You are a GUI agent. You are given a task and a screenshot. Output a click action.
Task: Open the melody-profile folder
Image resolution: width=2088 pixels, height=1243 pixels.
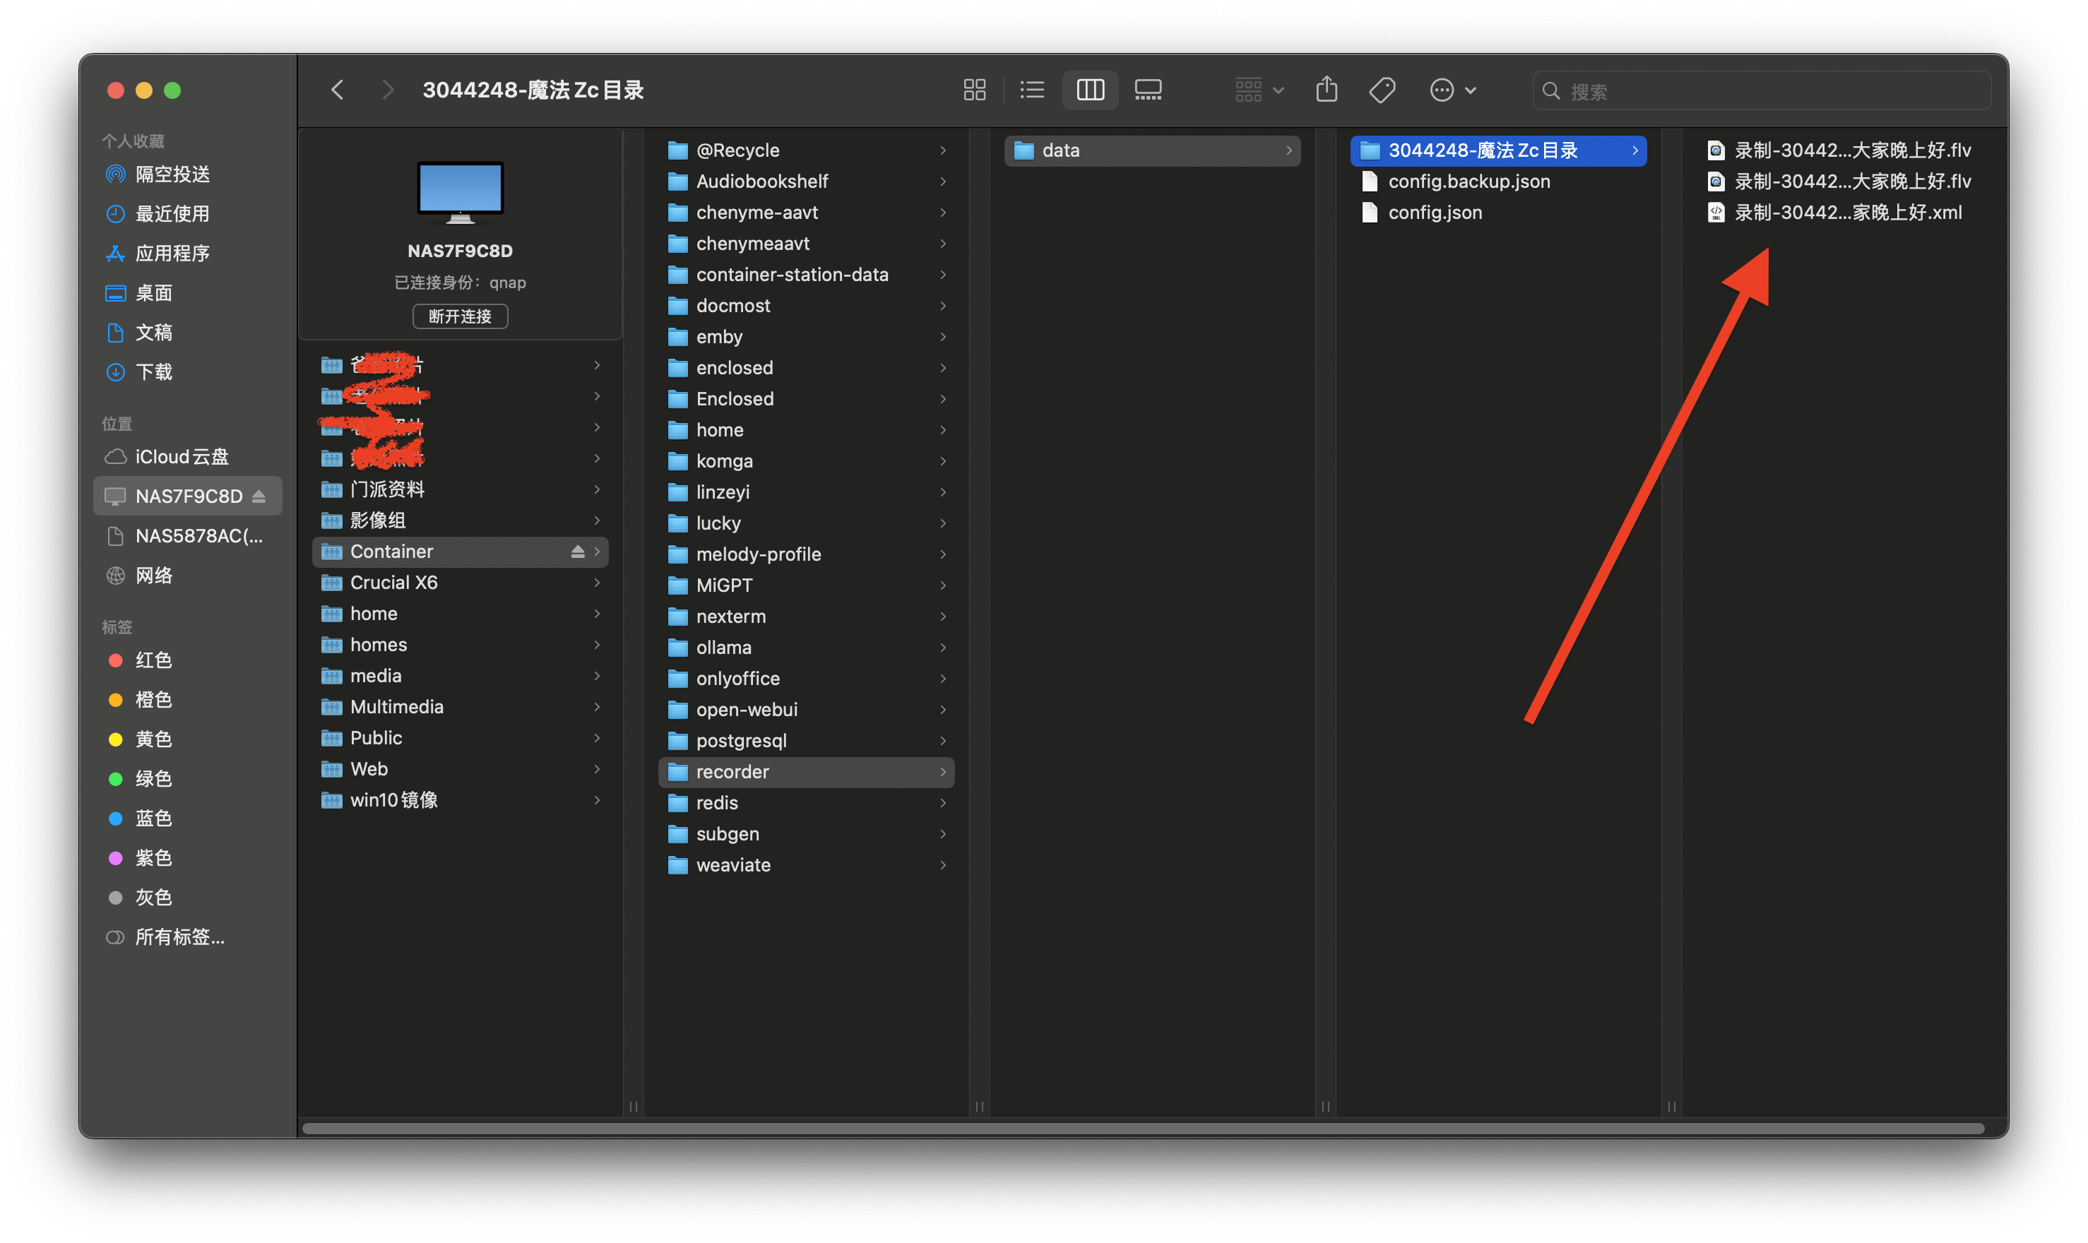806,554
